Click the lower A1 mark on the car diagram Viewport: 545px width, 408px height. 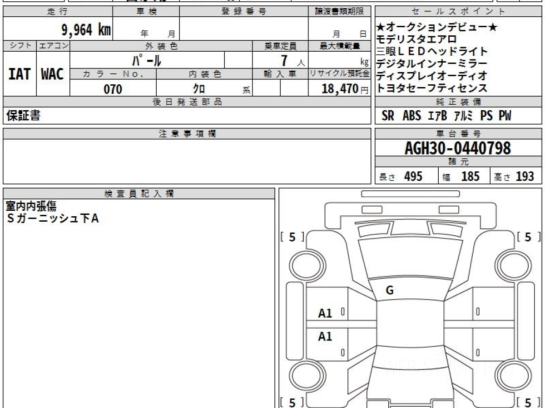325,336
